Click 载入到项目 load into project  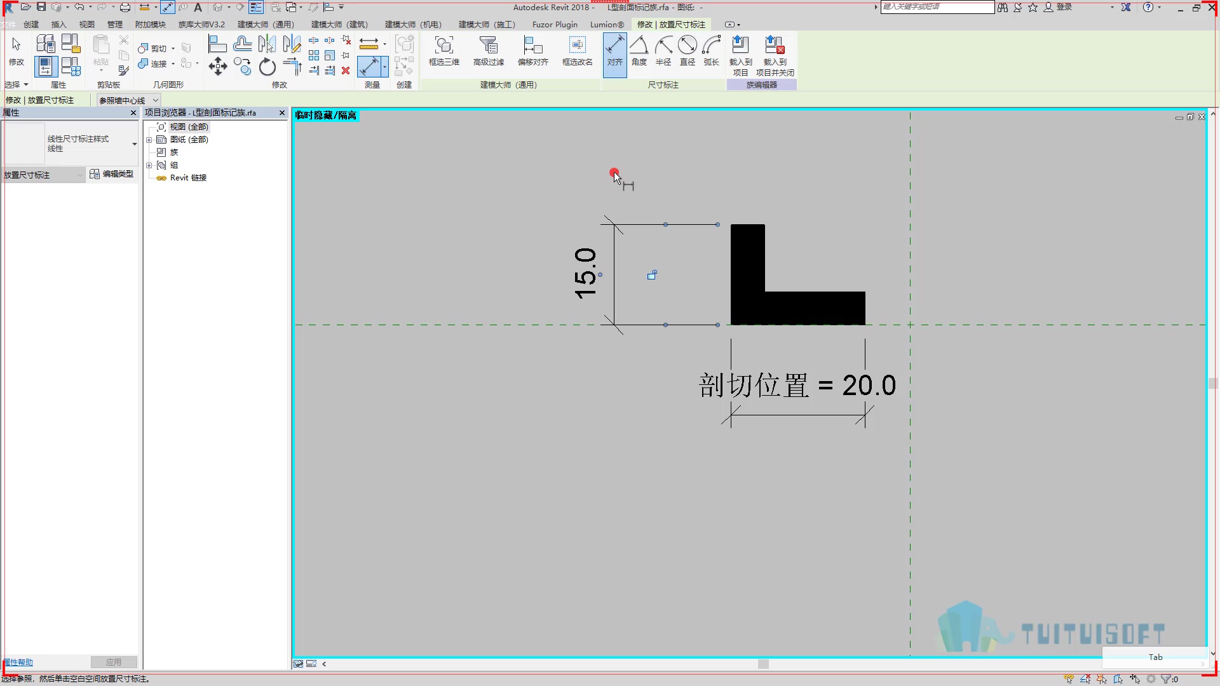tap(741, 56)
